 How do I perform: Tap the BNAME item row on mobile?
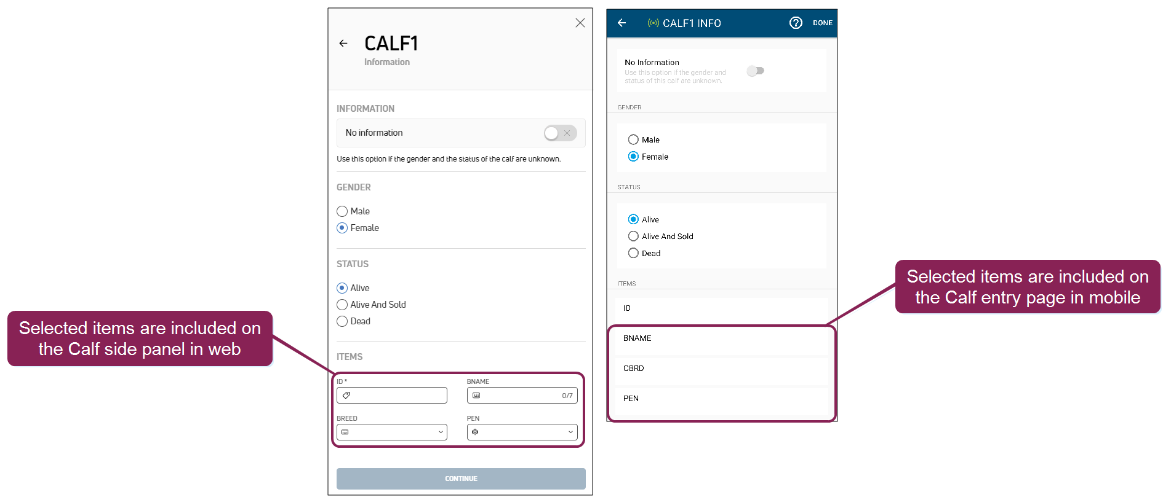point(721,339)
